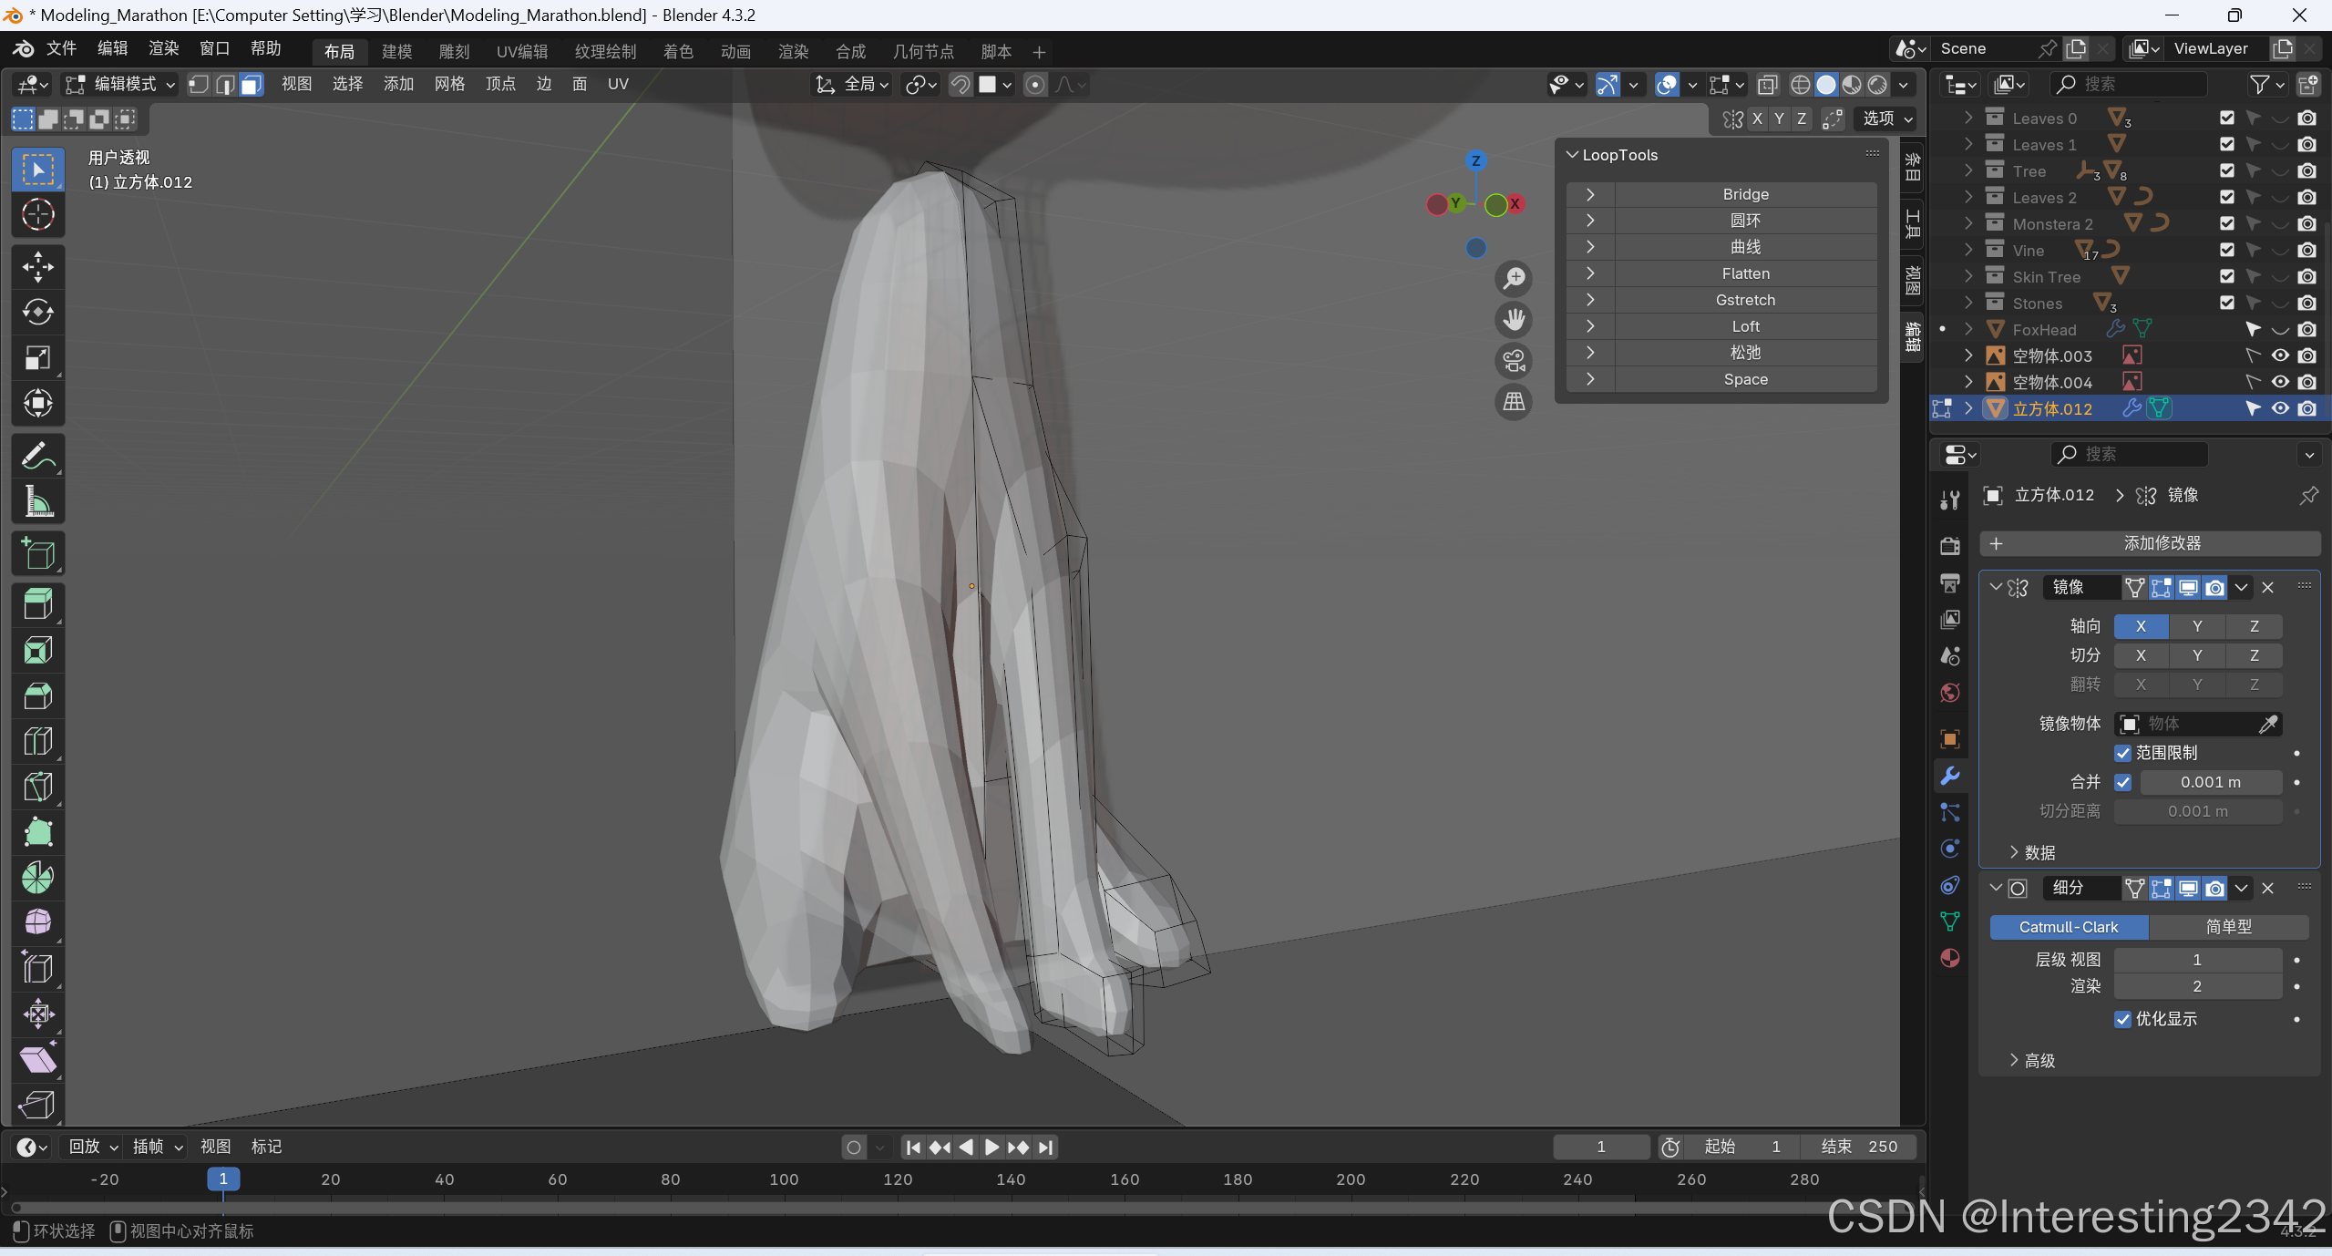This screenshot has width=2332, height=1256.
Task: Click the play animation button
Action: click(991, 1147)
